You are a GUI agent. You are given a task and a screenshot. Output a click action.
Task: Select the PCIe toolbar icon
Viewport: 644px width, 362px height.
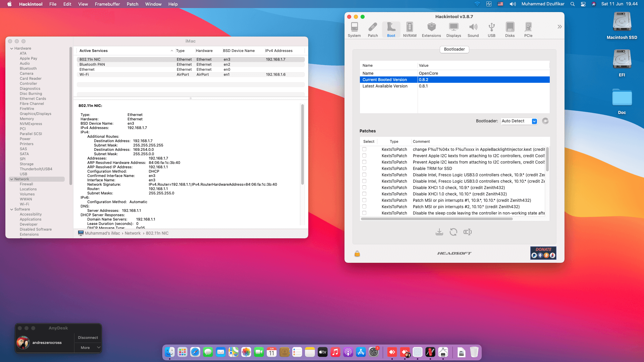tap(528, 29)
